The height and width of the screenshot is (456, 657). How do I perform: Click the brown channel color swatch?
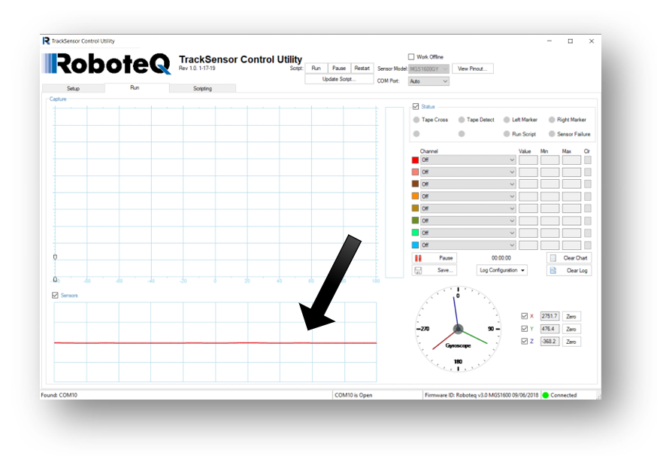415,184
